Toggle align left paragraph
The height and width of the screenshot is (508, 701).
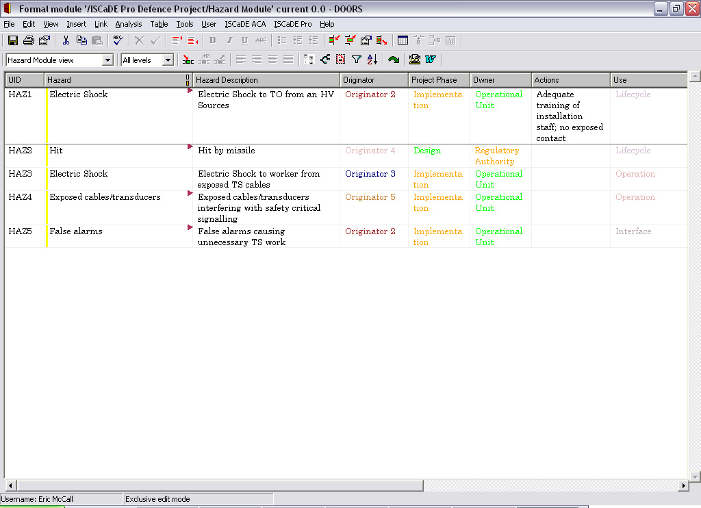[241, 60]
